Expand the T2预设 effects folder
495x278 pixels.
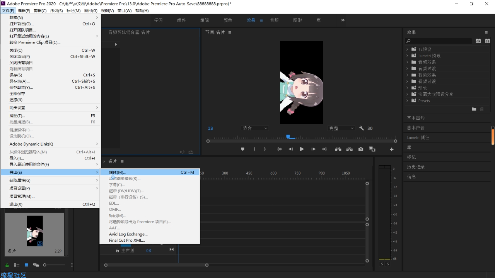pyautogui.click(x=407, y=49)
